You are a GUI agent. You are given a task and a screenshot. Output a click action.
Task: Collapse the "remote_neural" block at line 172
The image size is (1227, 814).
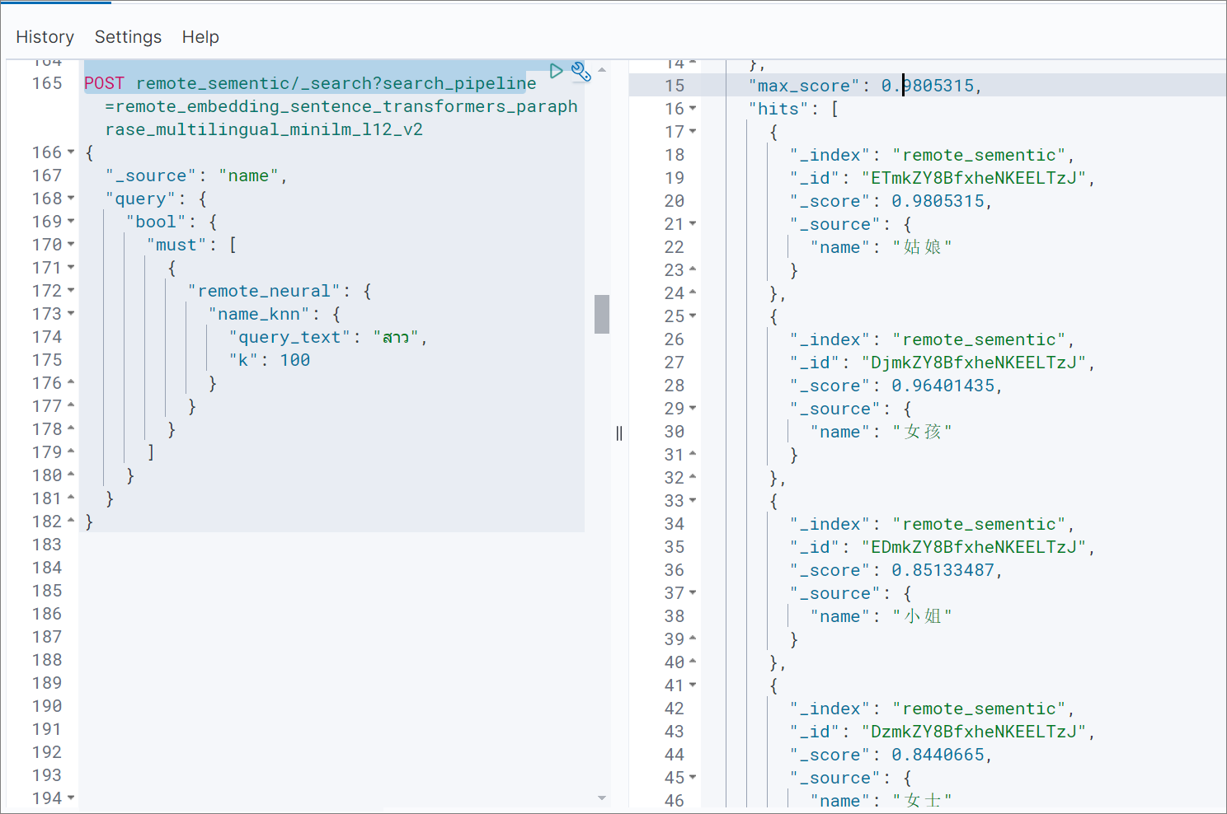coord(71,291)
